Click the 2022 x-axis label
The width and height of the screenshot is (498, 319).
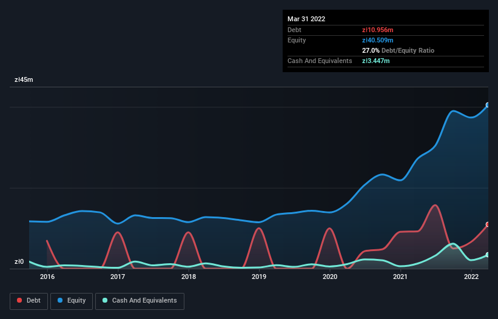coord(471,277)
